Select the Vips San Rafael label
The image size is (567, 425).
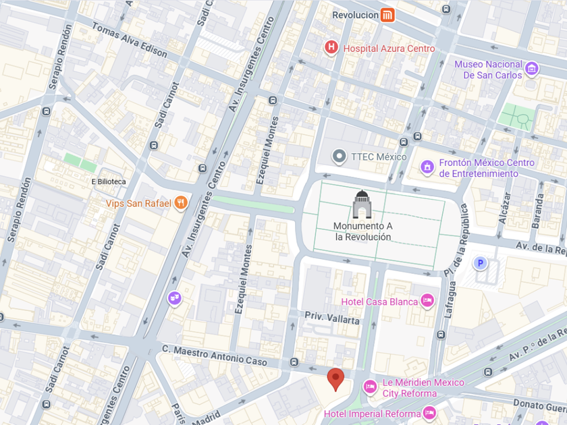(x=138, y=204)
